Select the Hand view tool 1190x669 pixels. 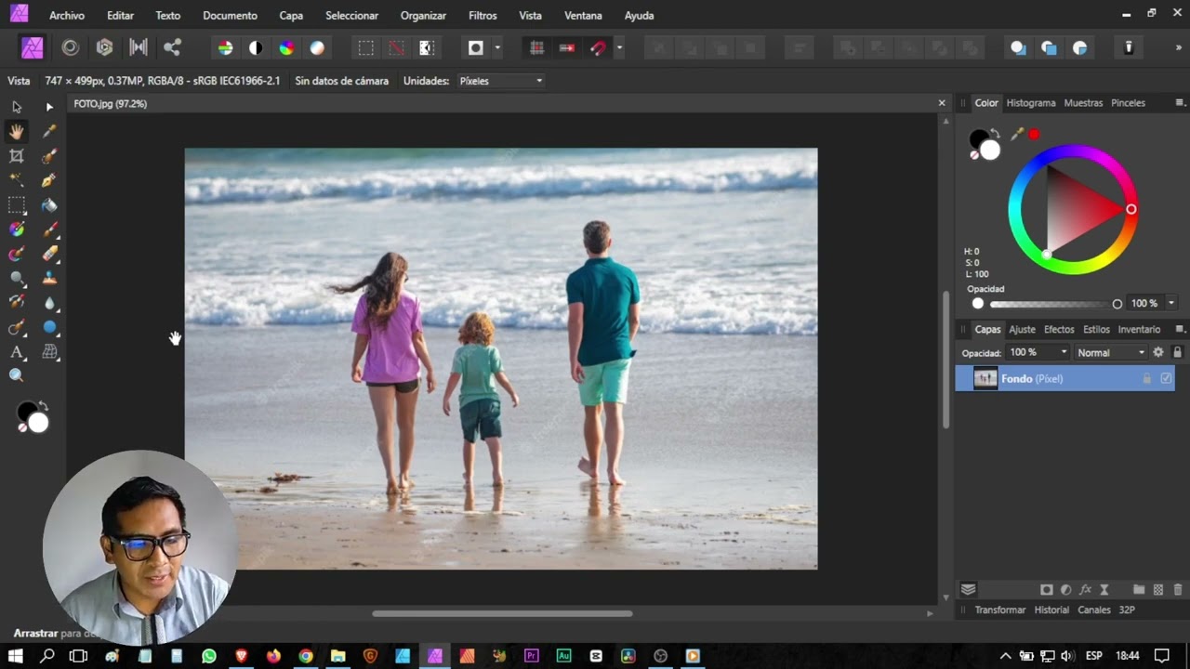(x=17, y=132)
